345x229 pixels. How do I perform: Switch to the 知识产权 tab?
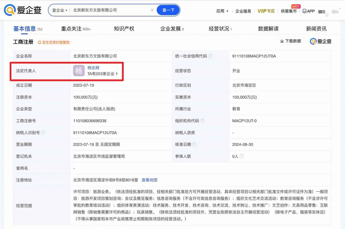point(124,29)
